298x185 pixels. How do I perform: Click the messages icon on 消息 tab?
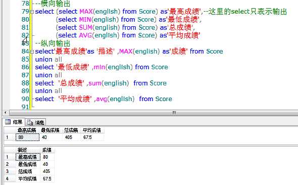pos(30,122)
